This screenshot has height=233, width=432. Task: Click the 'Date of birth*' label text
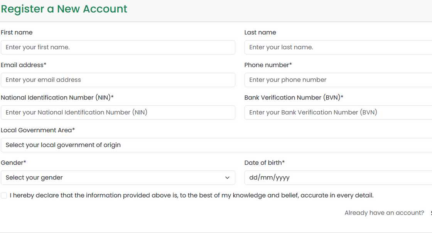265,163
